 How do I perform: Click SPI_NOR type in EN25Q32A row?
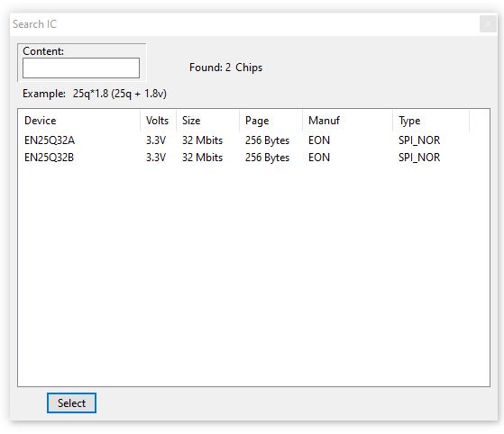tap(419, 140)
